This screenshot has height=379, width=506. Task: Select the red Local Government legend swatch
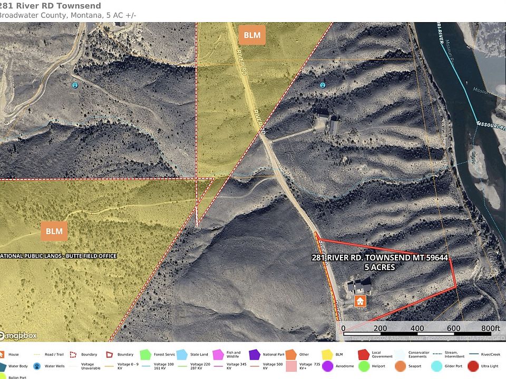364,355
